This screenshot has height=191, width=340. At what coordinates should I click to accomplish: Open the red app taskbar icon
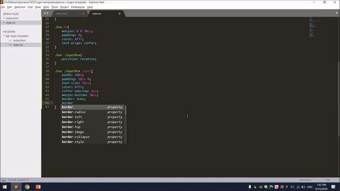tap(38, 187)
